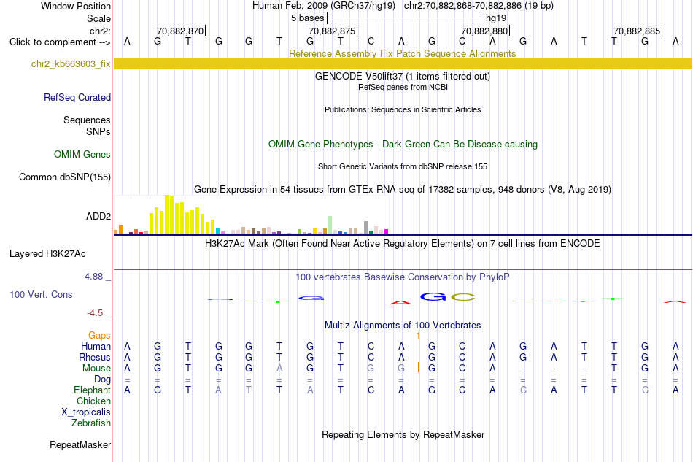Click the magenta bar ending the GTEx chart
Viewport: 693px width, 462px height.
click(386, 231)
